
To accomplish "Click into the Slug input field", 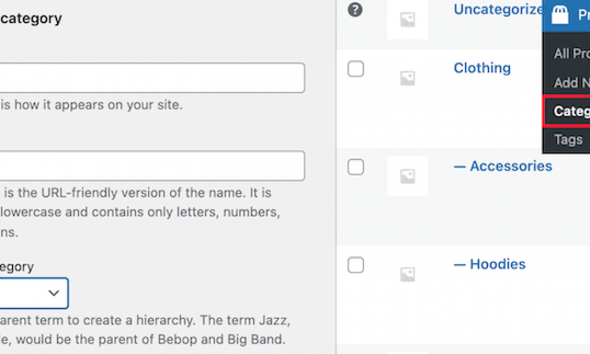I will click(151, 166).
